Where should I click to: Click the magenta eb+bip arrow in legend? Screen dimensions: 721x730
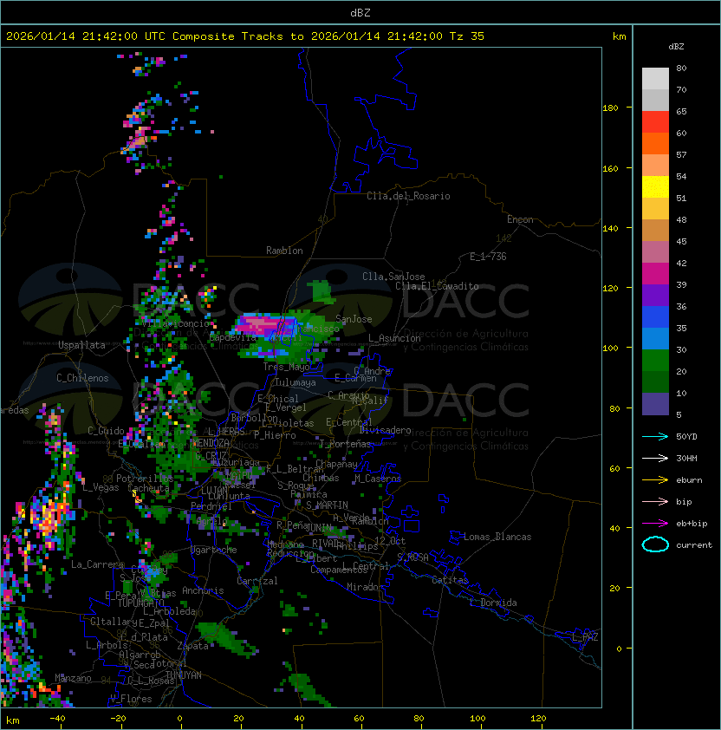click(x=655, y=524)
